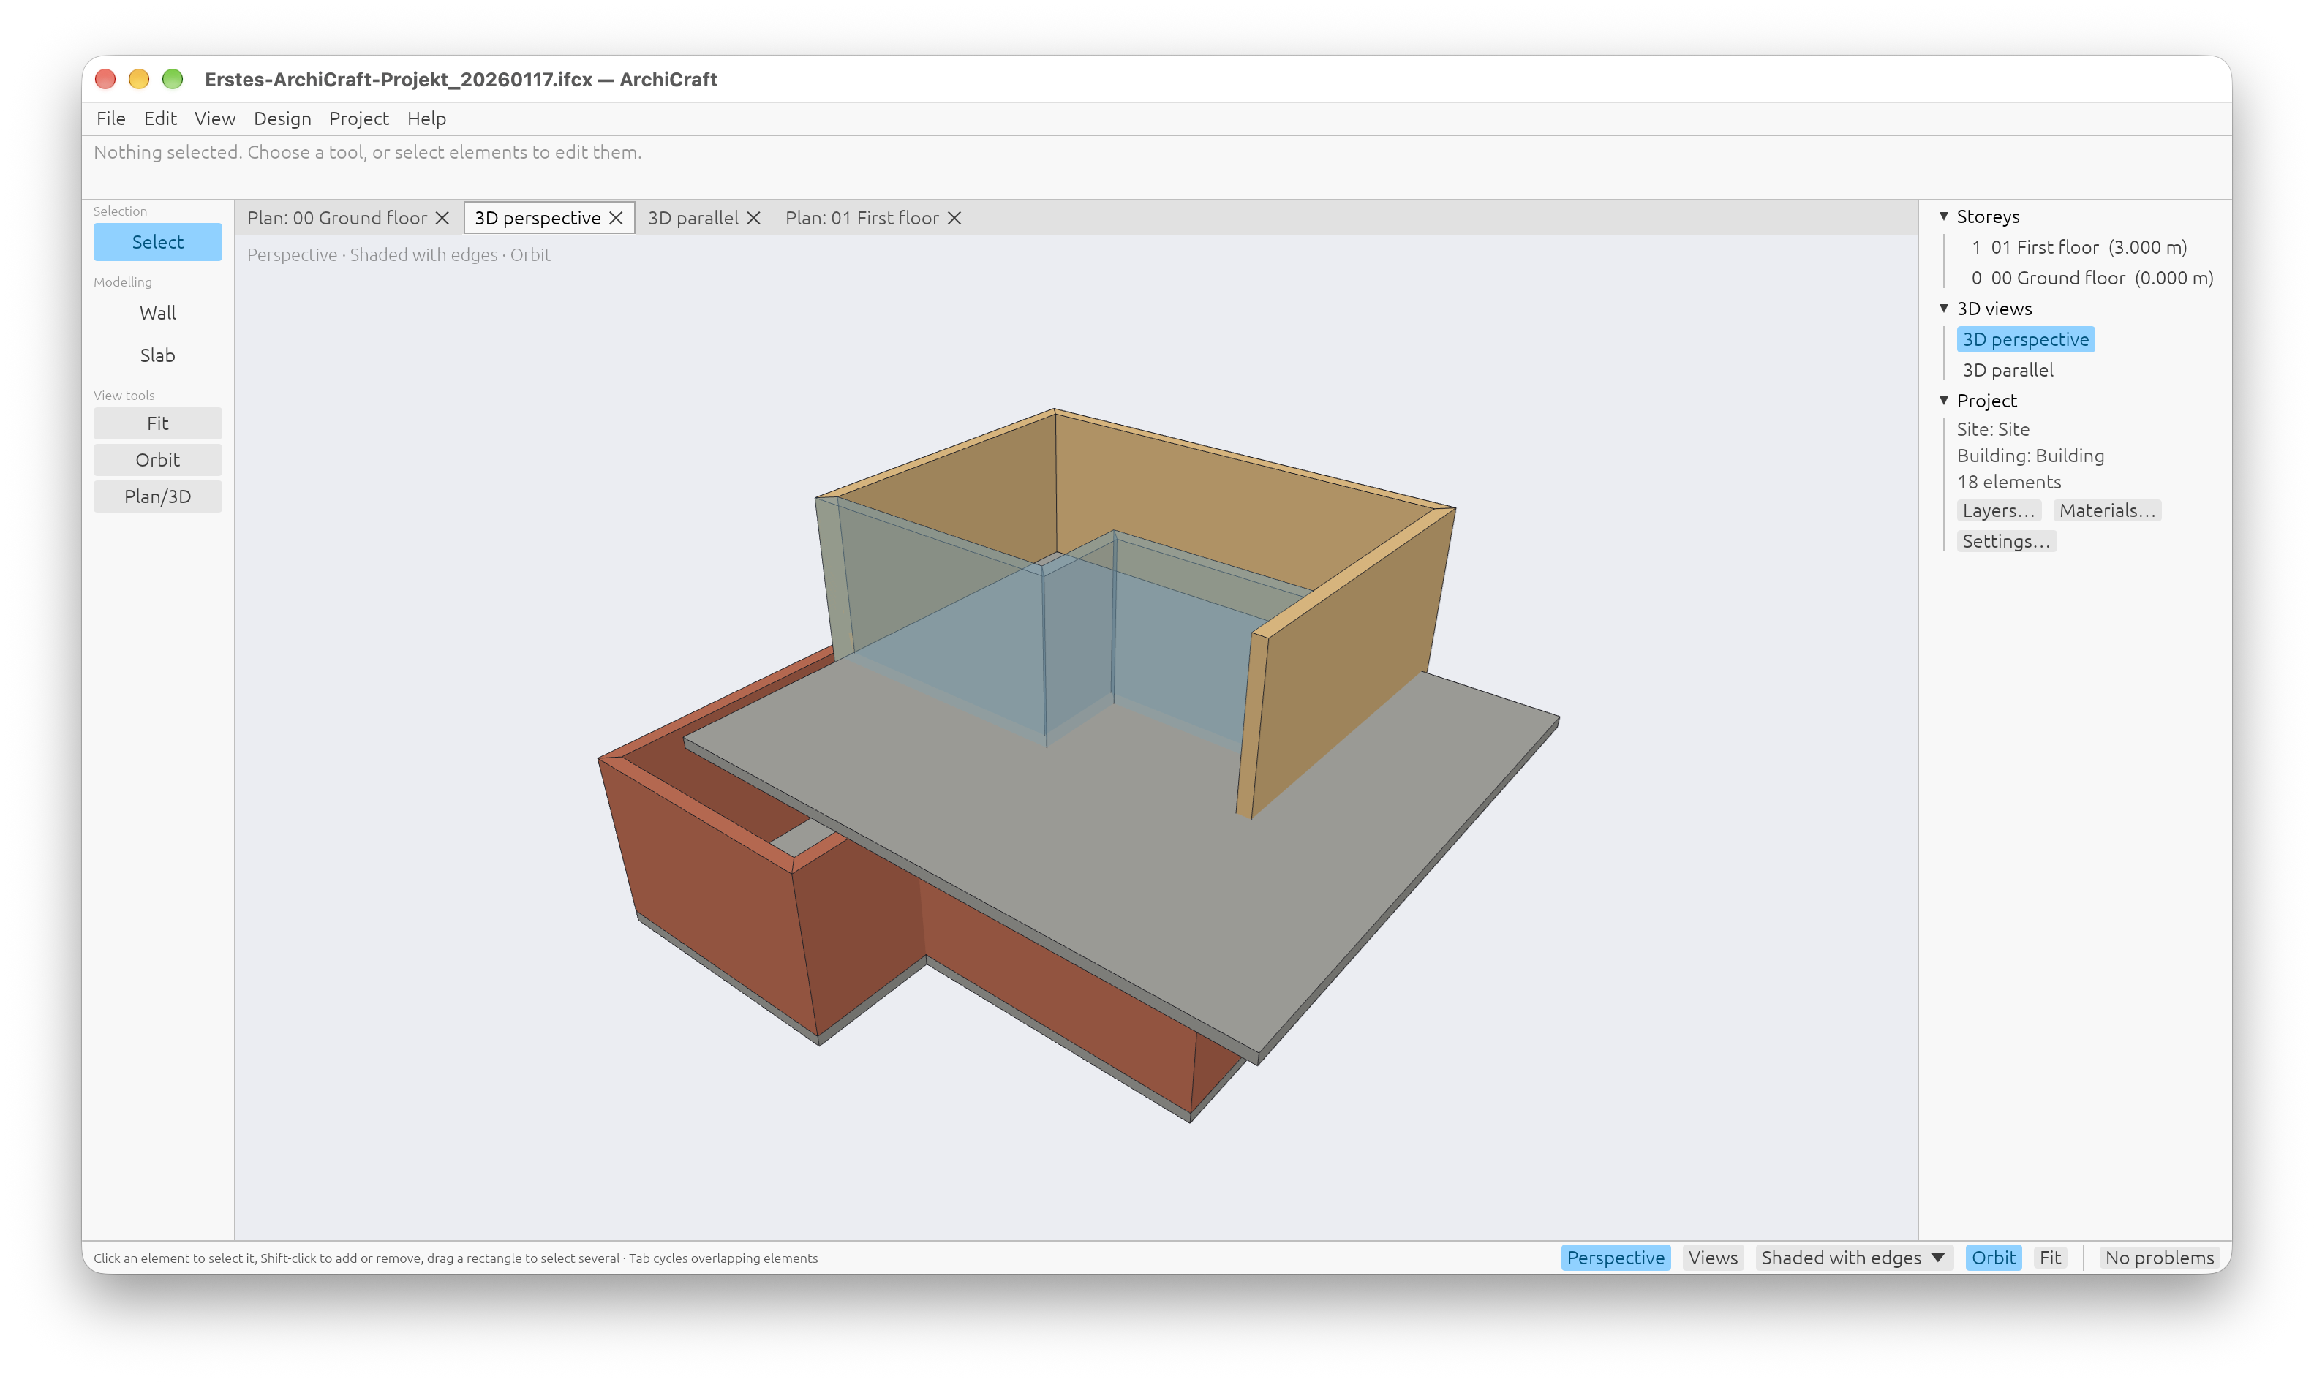Click Fit in the View tools panel
The width and height of the screenshot is (2314, 1382).
(157, 423)
